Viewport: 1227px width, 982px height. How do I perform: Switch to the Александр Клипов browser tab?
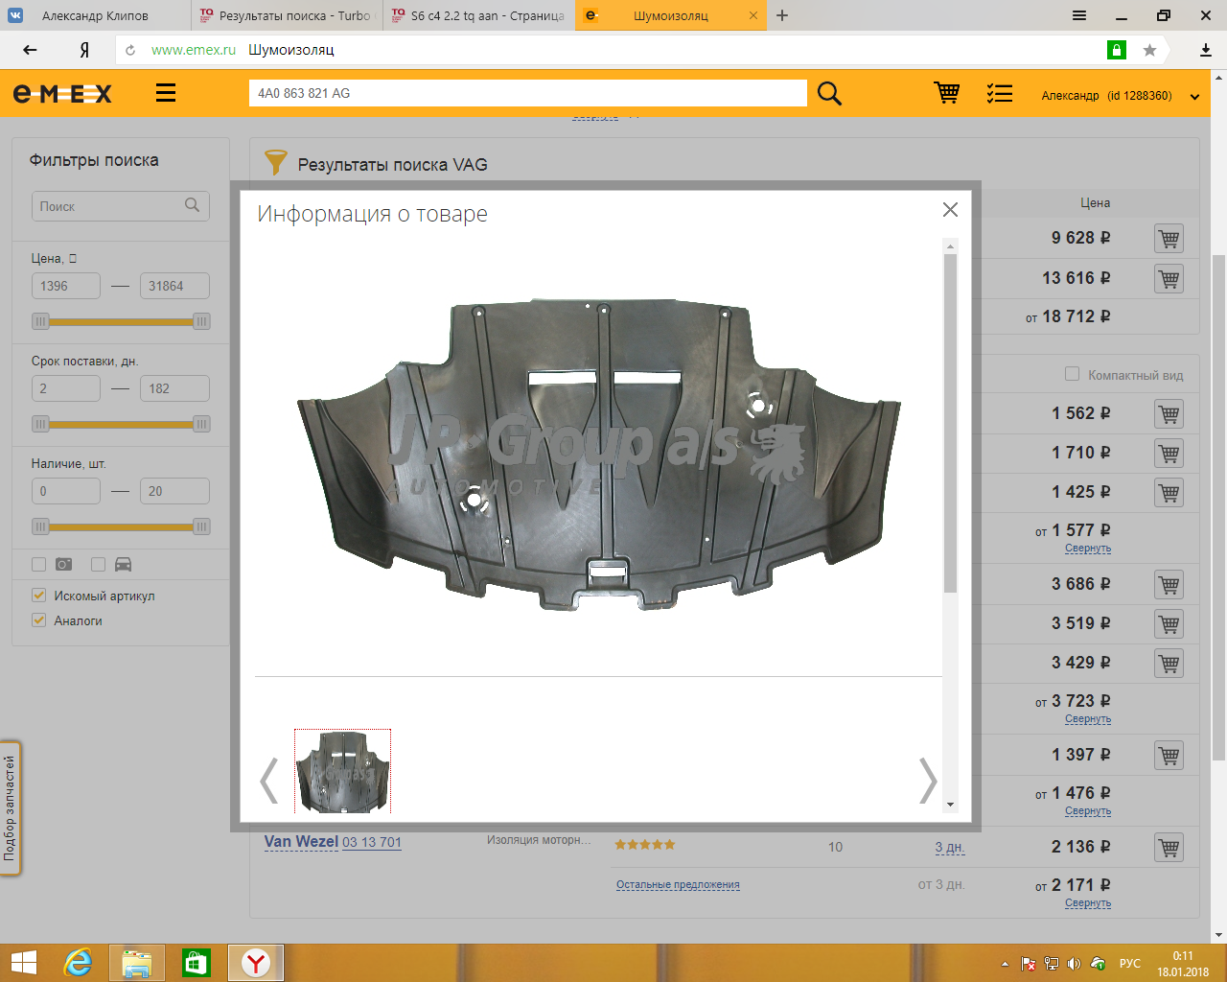point(95,15)
